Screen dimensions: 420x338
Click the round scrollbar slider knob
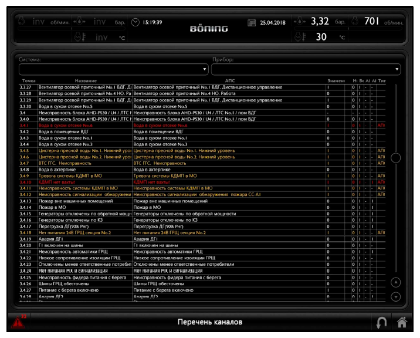pyautogui.click(x=396, y=157)
